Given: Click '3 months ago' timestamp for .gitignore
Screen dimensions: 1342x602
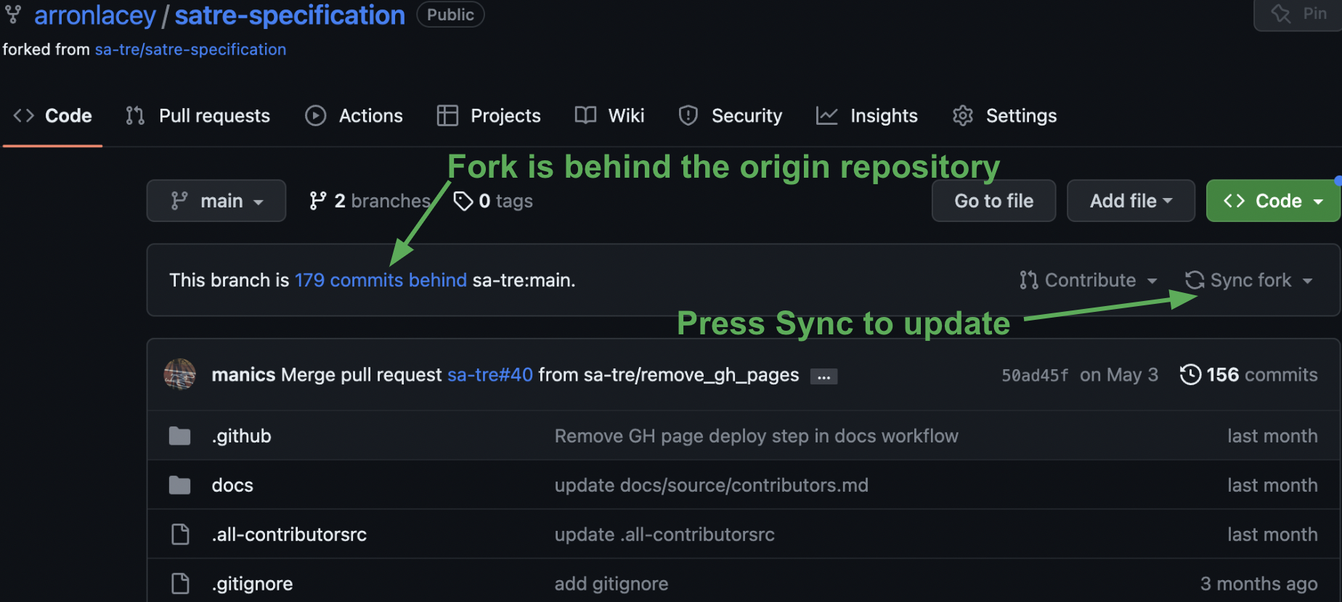Looking at the screenshot, I should (1258, 584).
